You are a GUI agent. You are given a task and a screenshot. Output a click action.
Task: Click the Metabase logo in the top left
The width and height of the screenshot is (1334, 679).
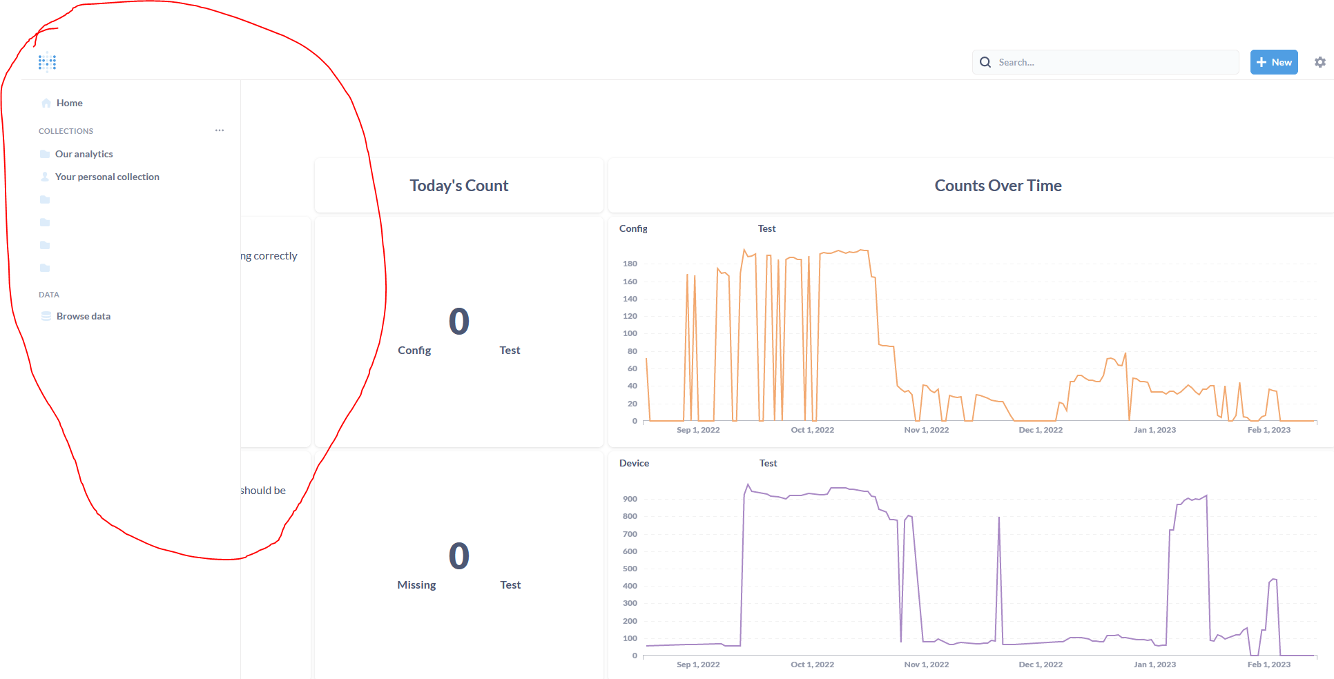47,62
